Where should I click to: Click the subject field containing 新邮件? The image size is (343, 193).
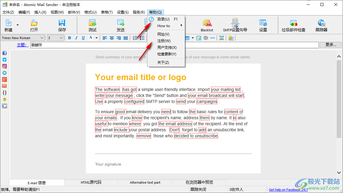point(174,45)
